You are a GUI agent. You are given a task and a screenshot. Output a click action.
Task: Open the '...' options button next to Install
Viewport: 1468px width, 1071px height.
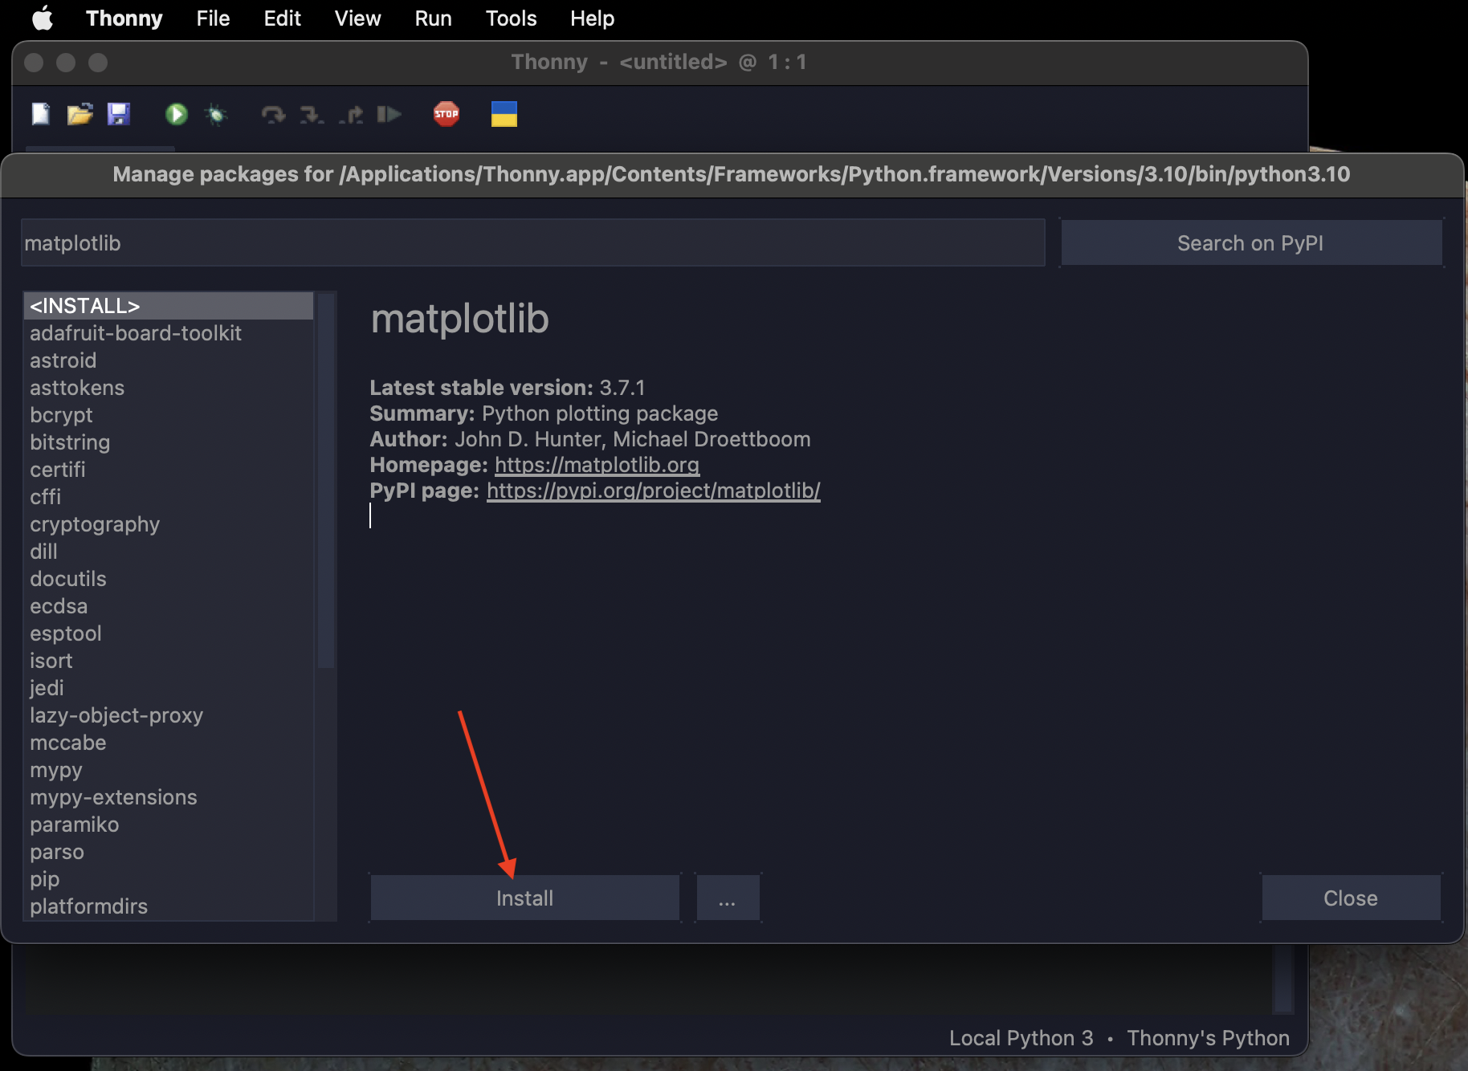(727, 898)
